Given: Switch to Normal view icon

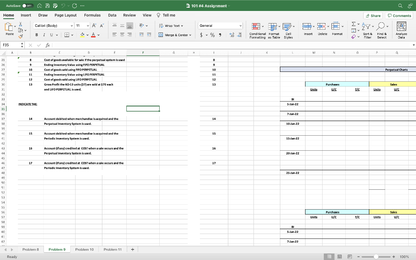Looking at the screenshot, I should pos(329,257).
